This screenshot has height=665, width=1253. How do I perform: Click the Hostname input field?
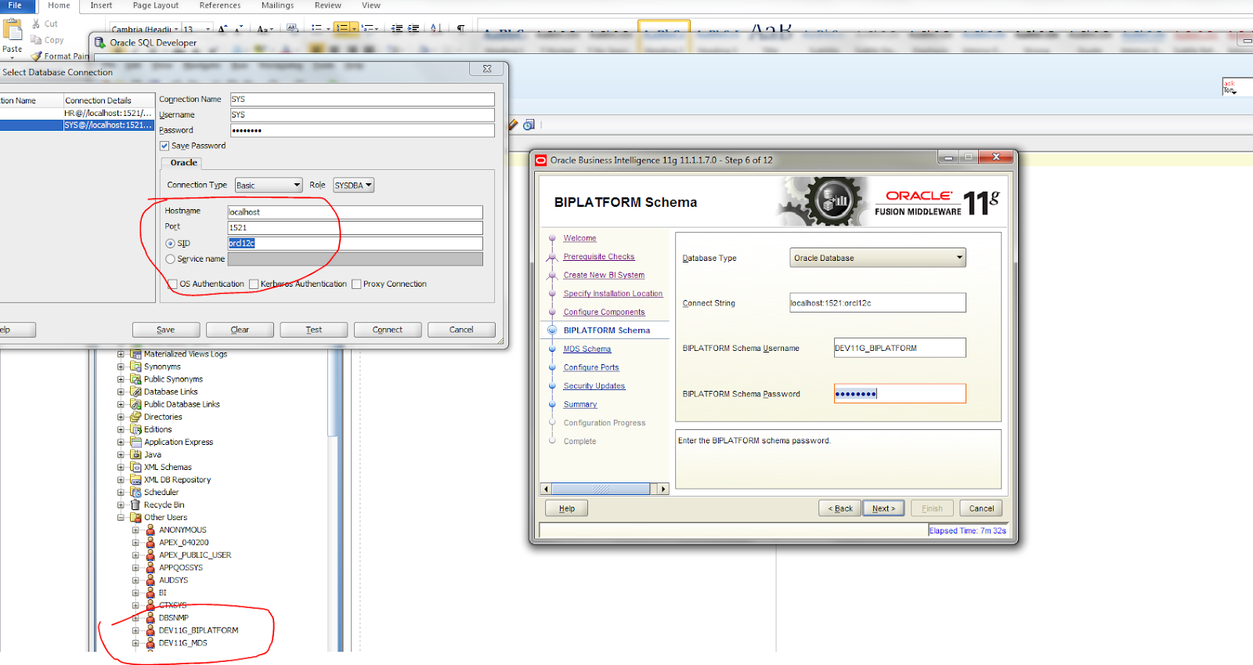coord(355,212)
